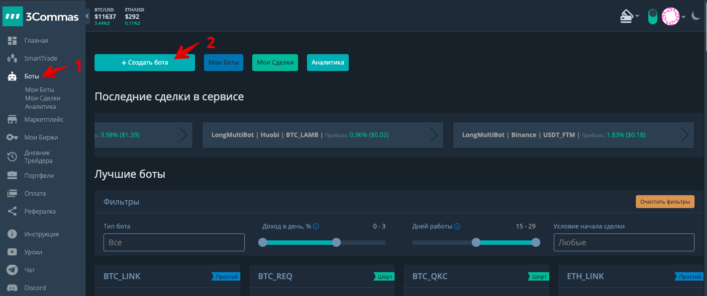Open the BTC_QKC bot card

pos(477,280)
